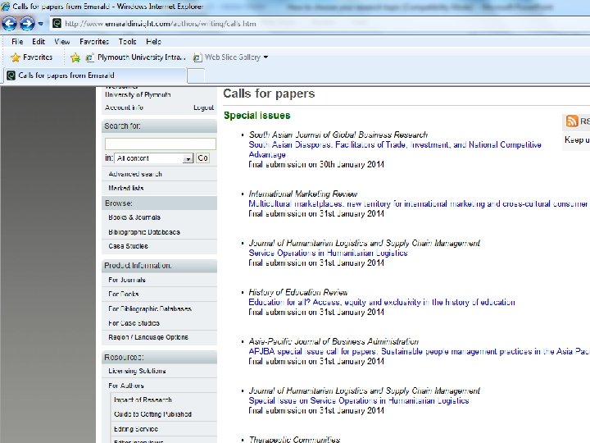Click the browser Back arrow button
Screen dimensions: 590x443
coord(9,24)
